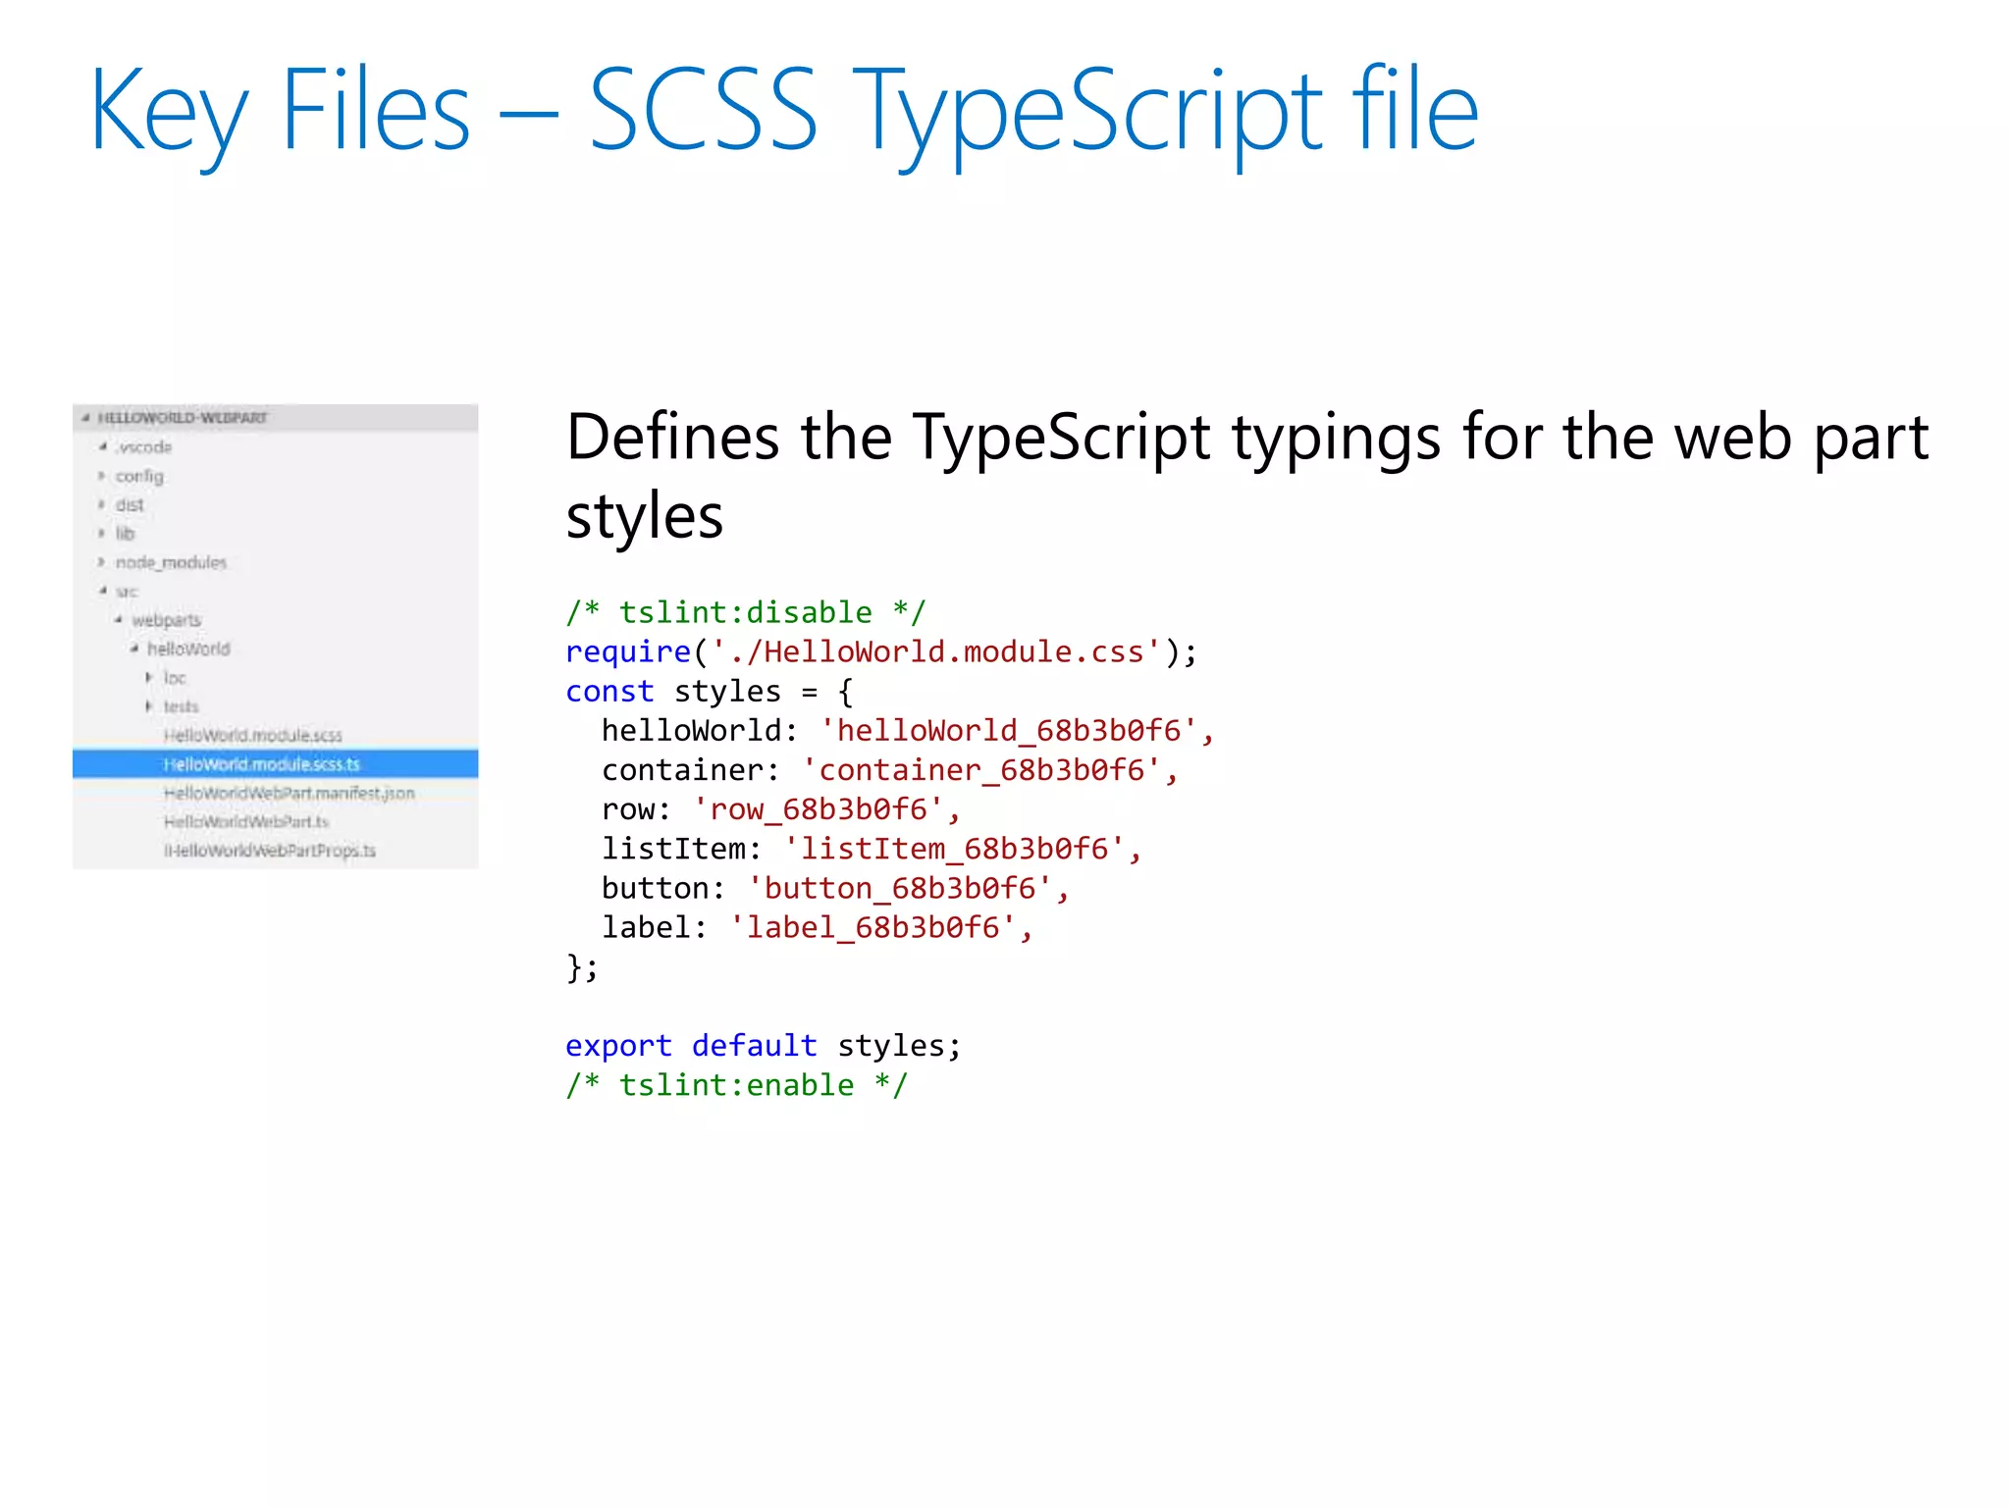Collapse the webparts folder arrow
This screenshot has width=2010, height=1507.
pyautogui.click(x=118, y=620)
